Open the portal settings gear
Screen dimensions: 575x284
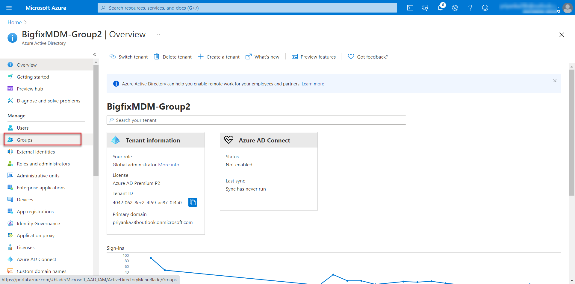click(455, 8)
